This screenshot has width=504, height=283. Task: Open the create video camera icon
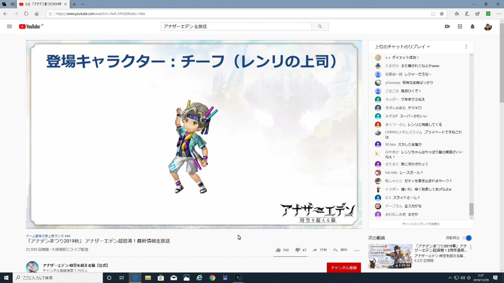(x=447, y=26)
